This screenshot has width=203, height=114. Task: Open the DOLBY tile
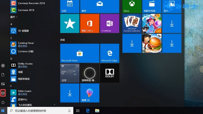[110, 73]
